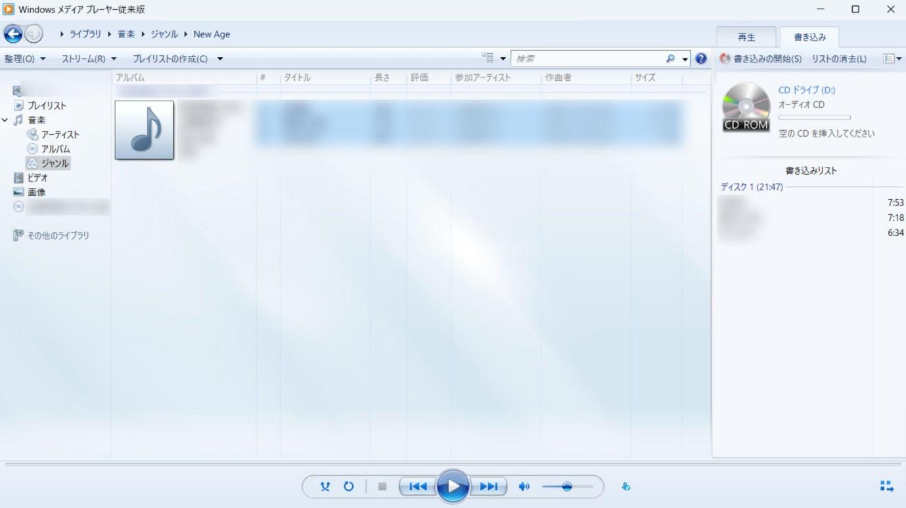The image size is (906, 508).
Task: Click the ライブラリ breadcrumb
Action: coord(87,34)
